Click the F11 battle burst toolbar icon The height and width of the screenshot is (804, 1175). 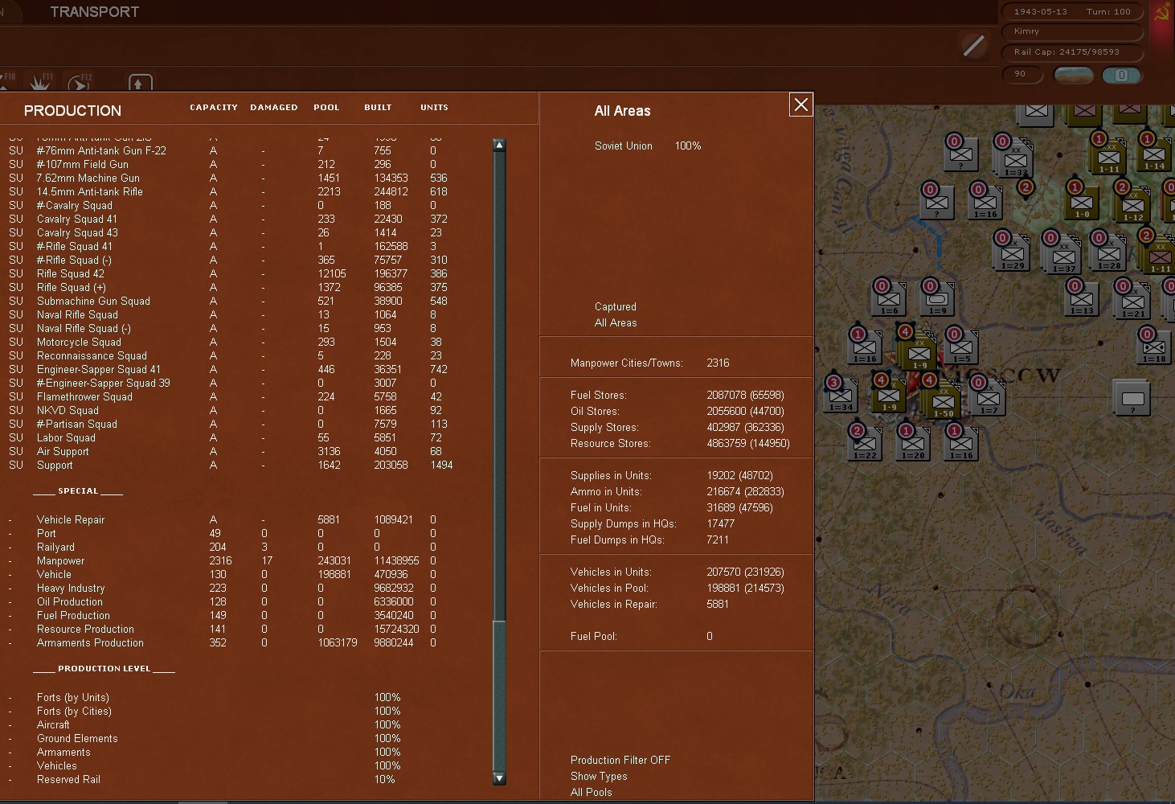tap(41, 81)
